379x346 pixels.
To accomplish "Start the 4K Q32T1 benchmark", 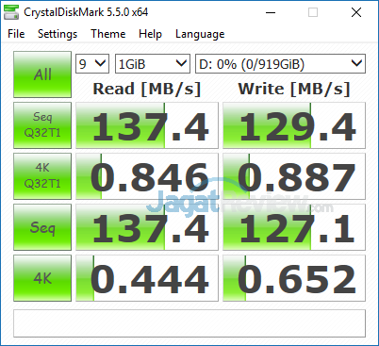I will (x=42, y=176).
